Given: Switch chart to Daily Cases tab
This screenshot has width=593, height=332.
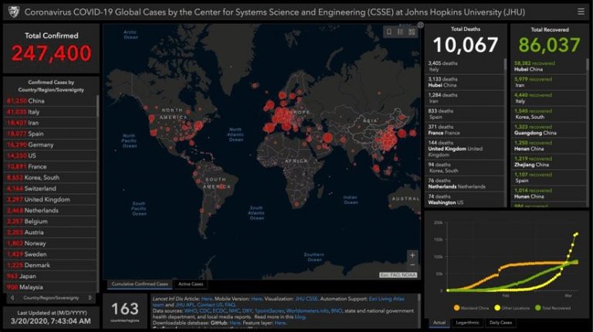Looking at the screenshot, I should click(500, 323).
